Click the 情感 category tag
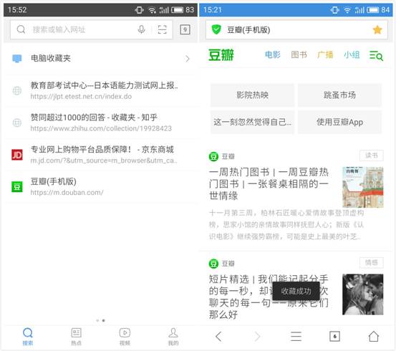This screenshot has width=396, height=351. (372, 263)
